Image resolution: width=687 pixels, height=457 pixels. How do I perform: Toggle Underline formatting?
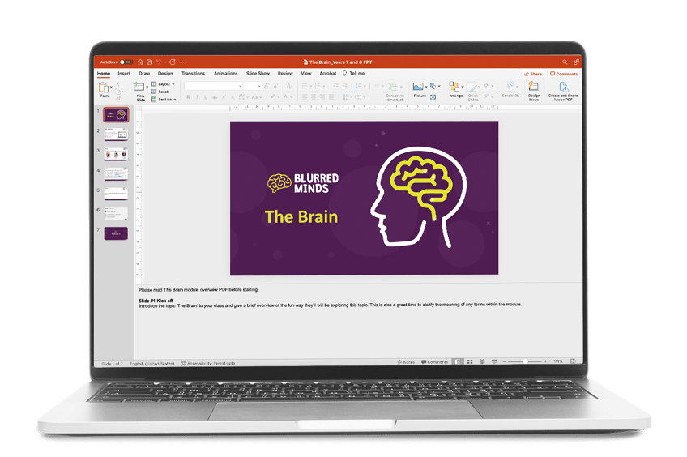(x=206, y=97)
